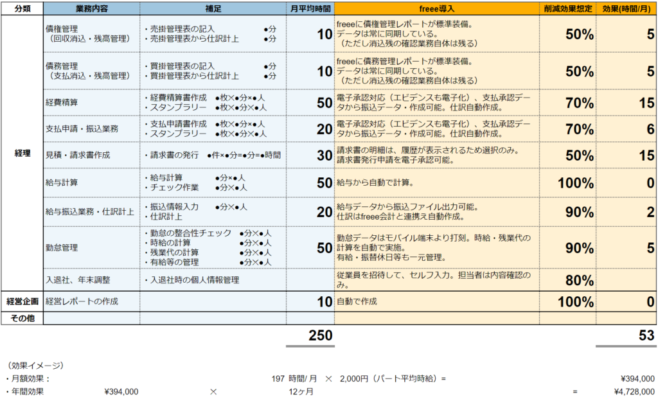Click the 80% reduction value cell
Viewport: 658px width, 399px height.
567,280
